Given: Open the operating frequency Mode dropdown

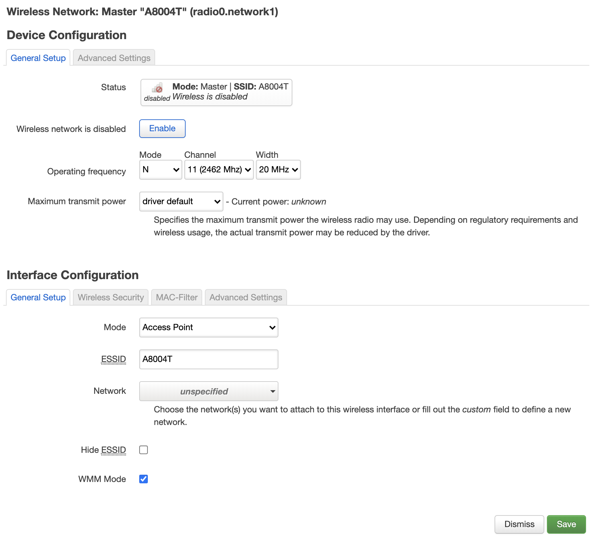Looking at the screenshot, I should [x=161, y=170].
